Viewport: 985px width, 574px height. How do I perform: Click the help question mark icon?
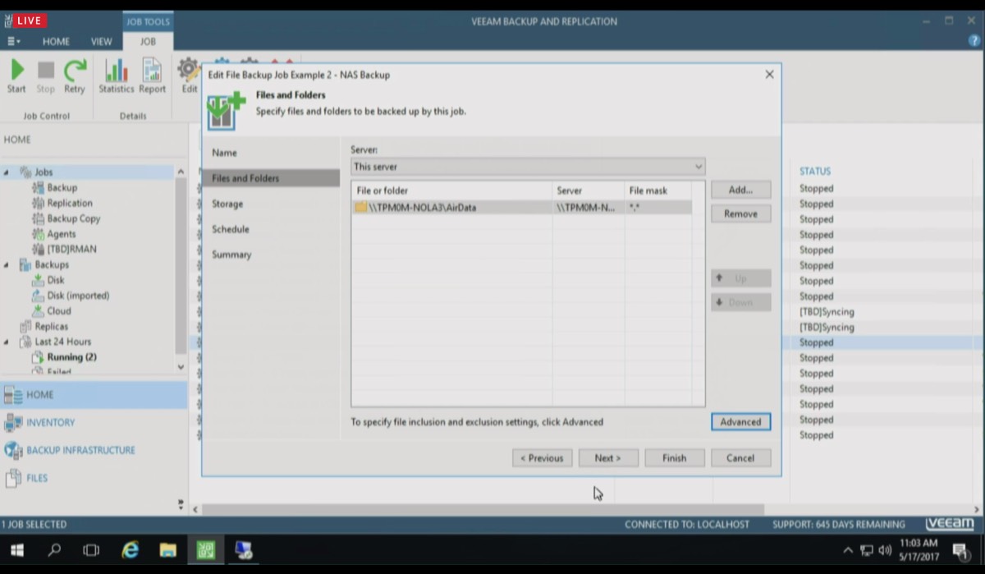pos(974,41)
